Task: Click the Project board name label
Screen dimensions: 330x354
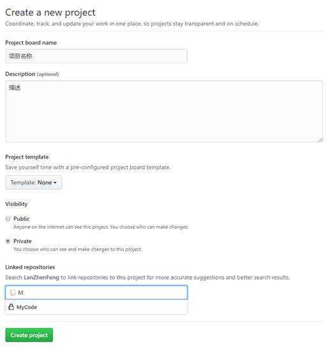Action: coord(31,43)
